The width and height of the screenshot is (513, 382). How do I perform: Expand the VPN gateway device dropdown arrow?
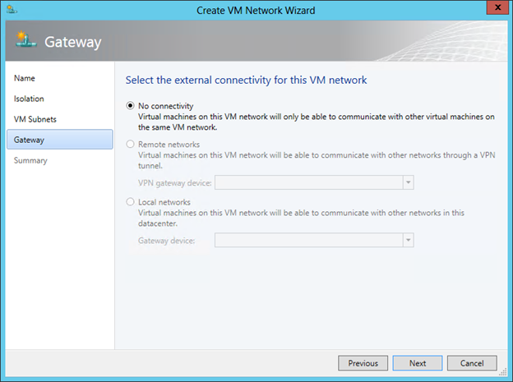[x=408, y=182]
